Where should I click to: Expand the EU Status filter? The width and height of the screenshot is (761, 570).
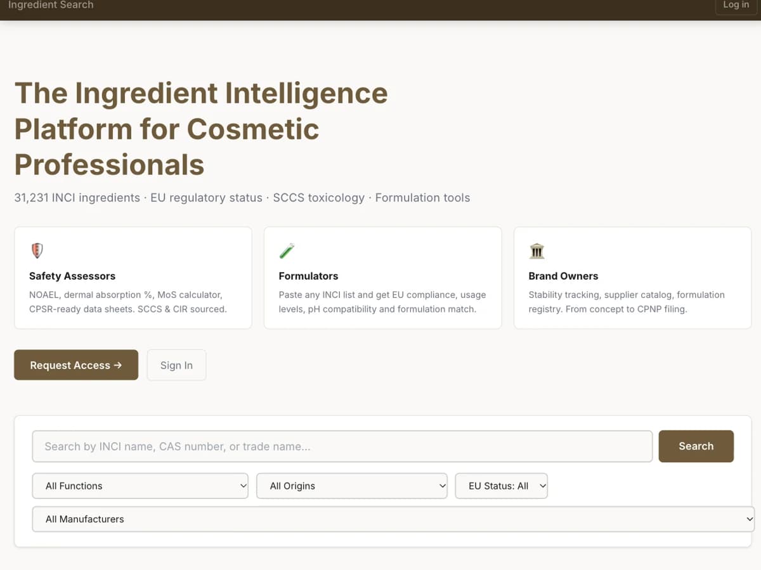[x=501, y=486]
